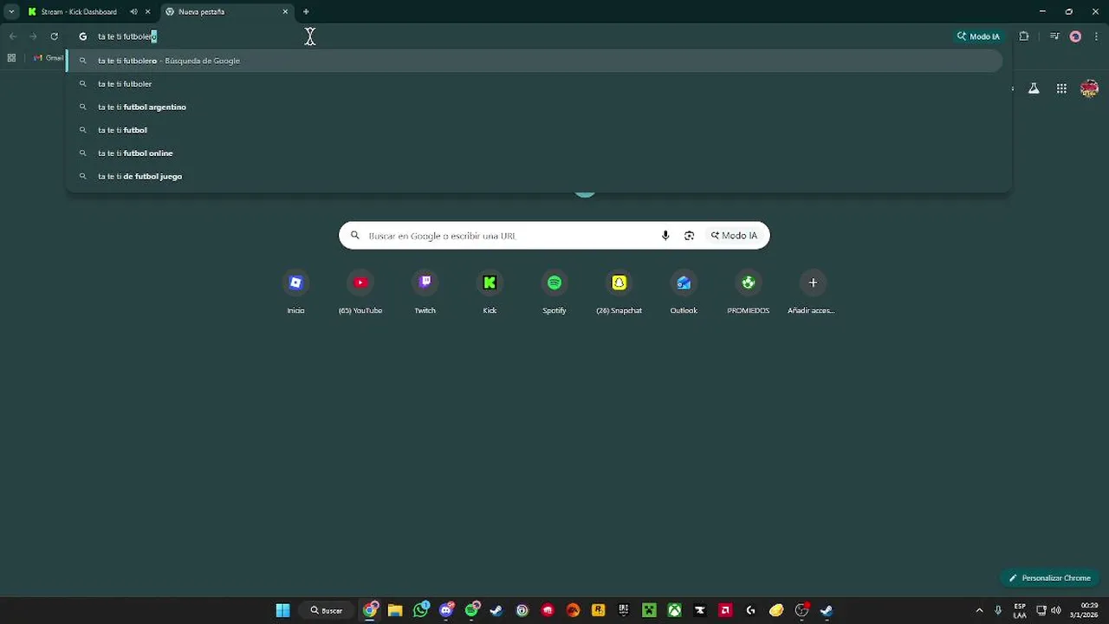1109x624 pixels.
Task: Click the tray microphone icon
Action: point(998,610)
